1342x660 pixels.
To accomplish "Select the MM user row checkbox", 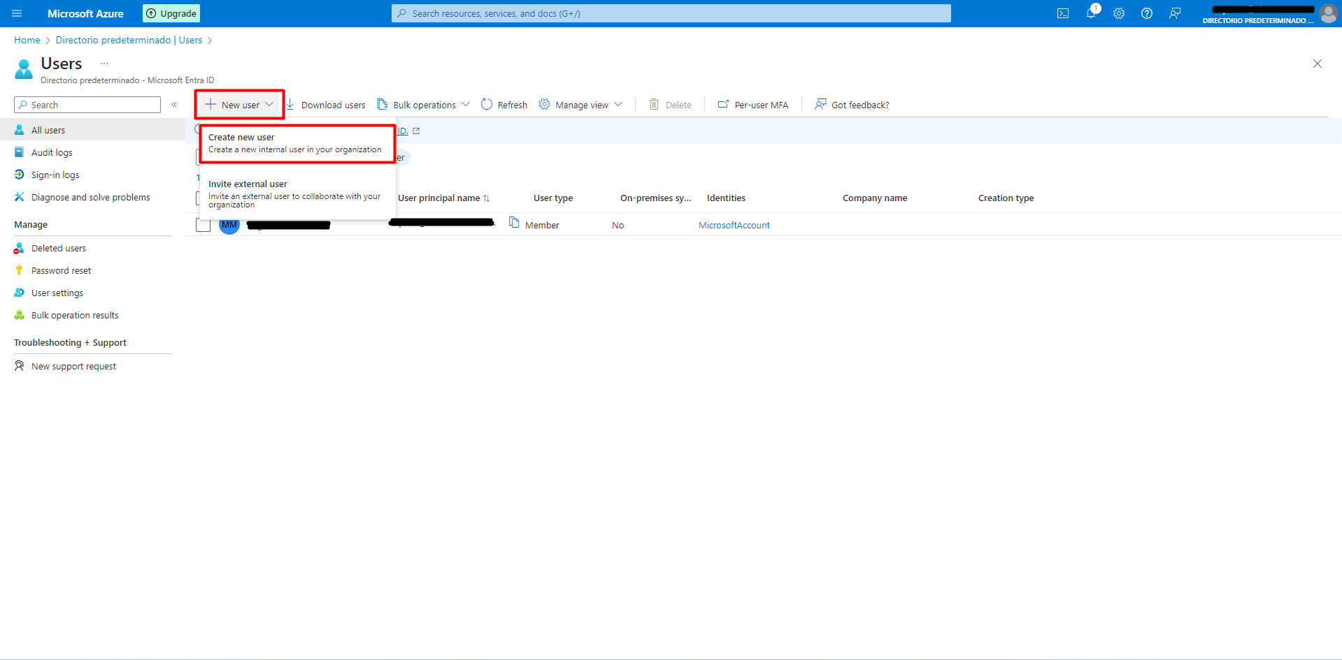I will click(204, 225).
